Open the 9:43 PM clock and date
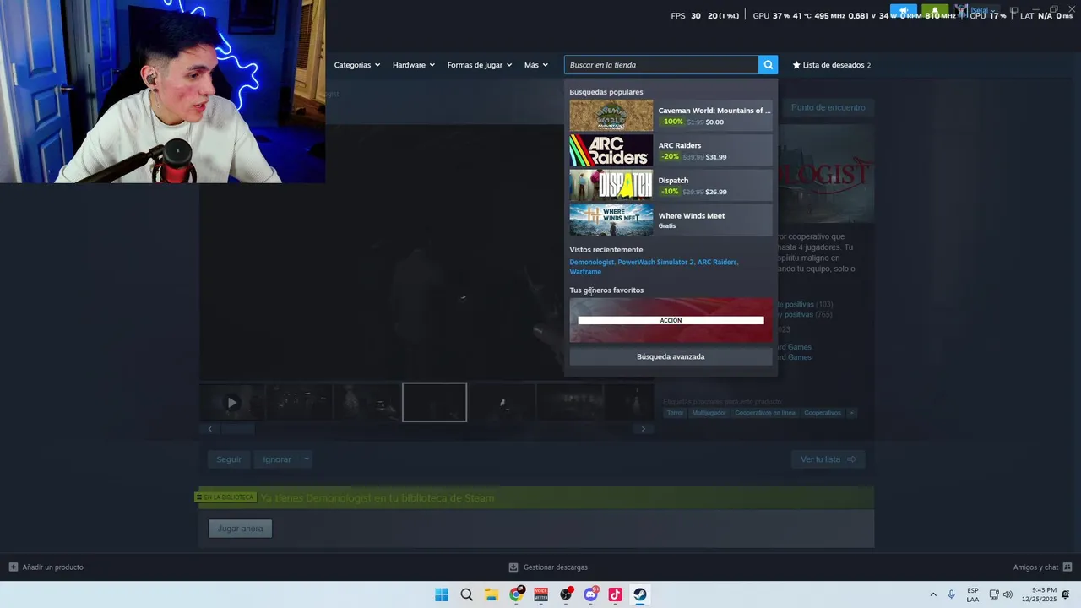The height and width of the screenshot is (608, 1081). [1039, 594]
